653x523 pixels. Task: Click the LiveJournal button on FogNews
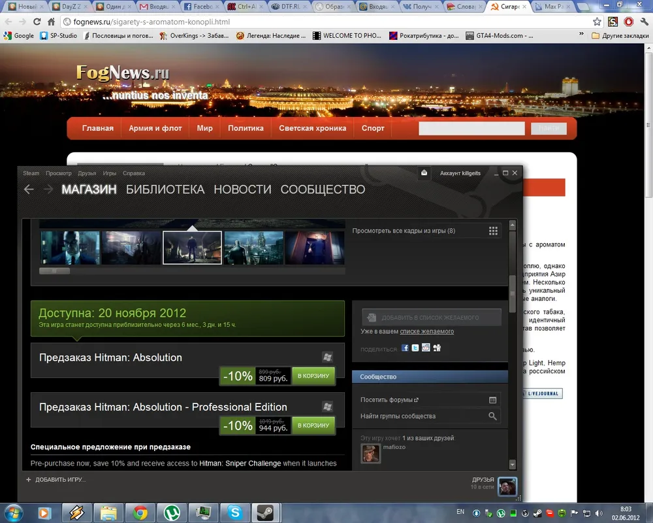tap(543, 394)
